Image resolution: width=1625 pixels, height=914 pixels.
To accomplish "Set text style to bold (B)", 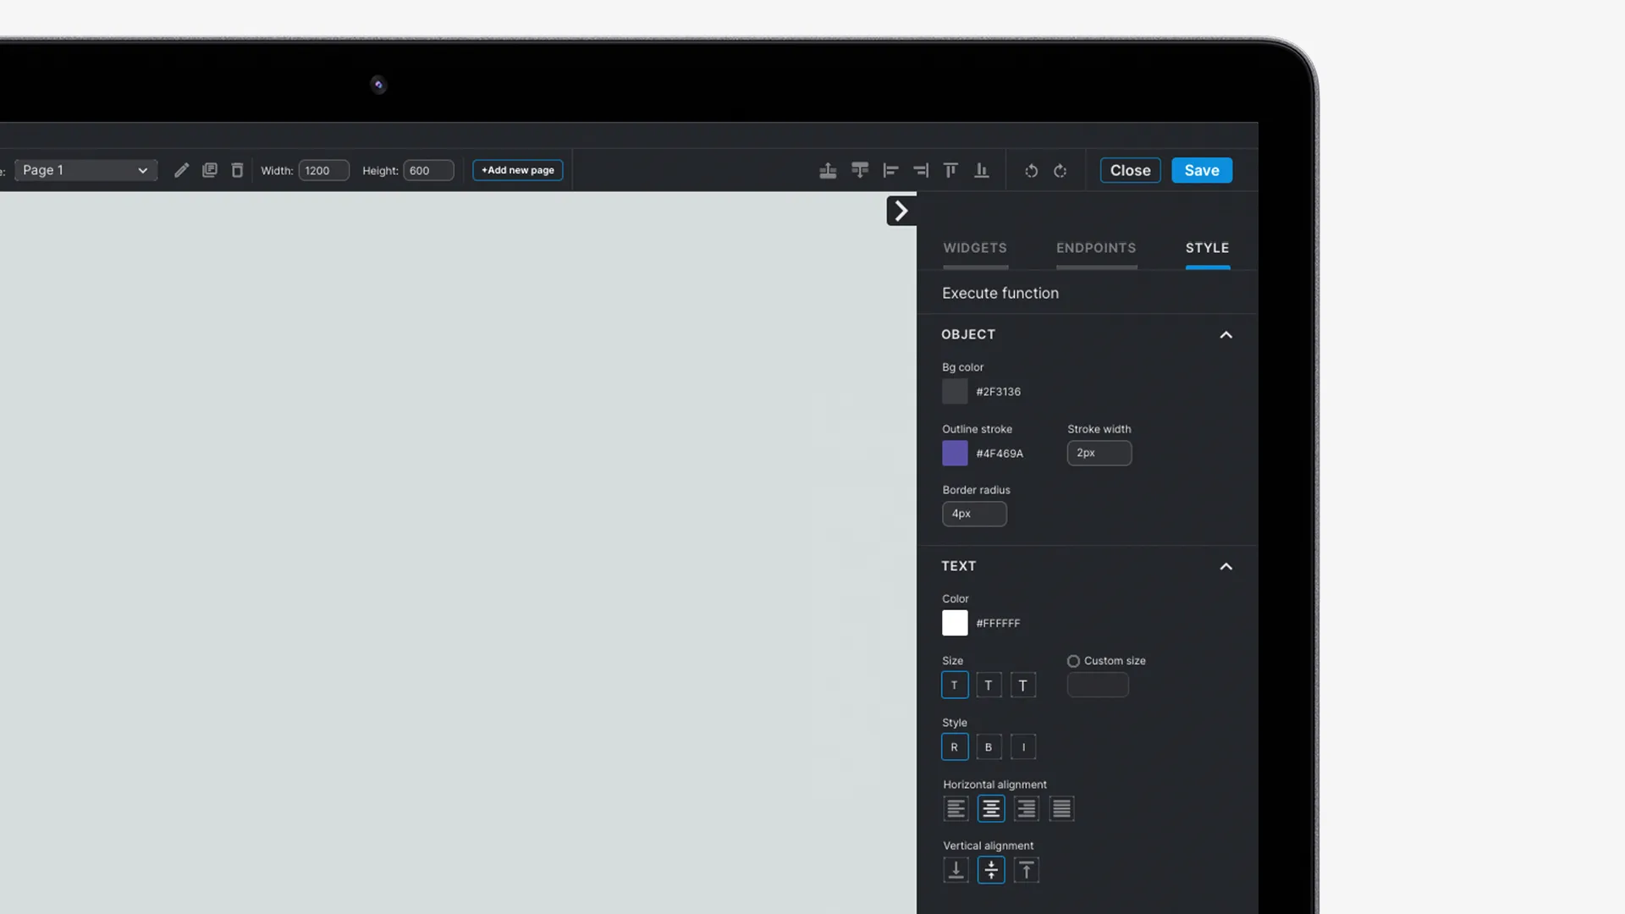I will pos(989,746).
